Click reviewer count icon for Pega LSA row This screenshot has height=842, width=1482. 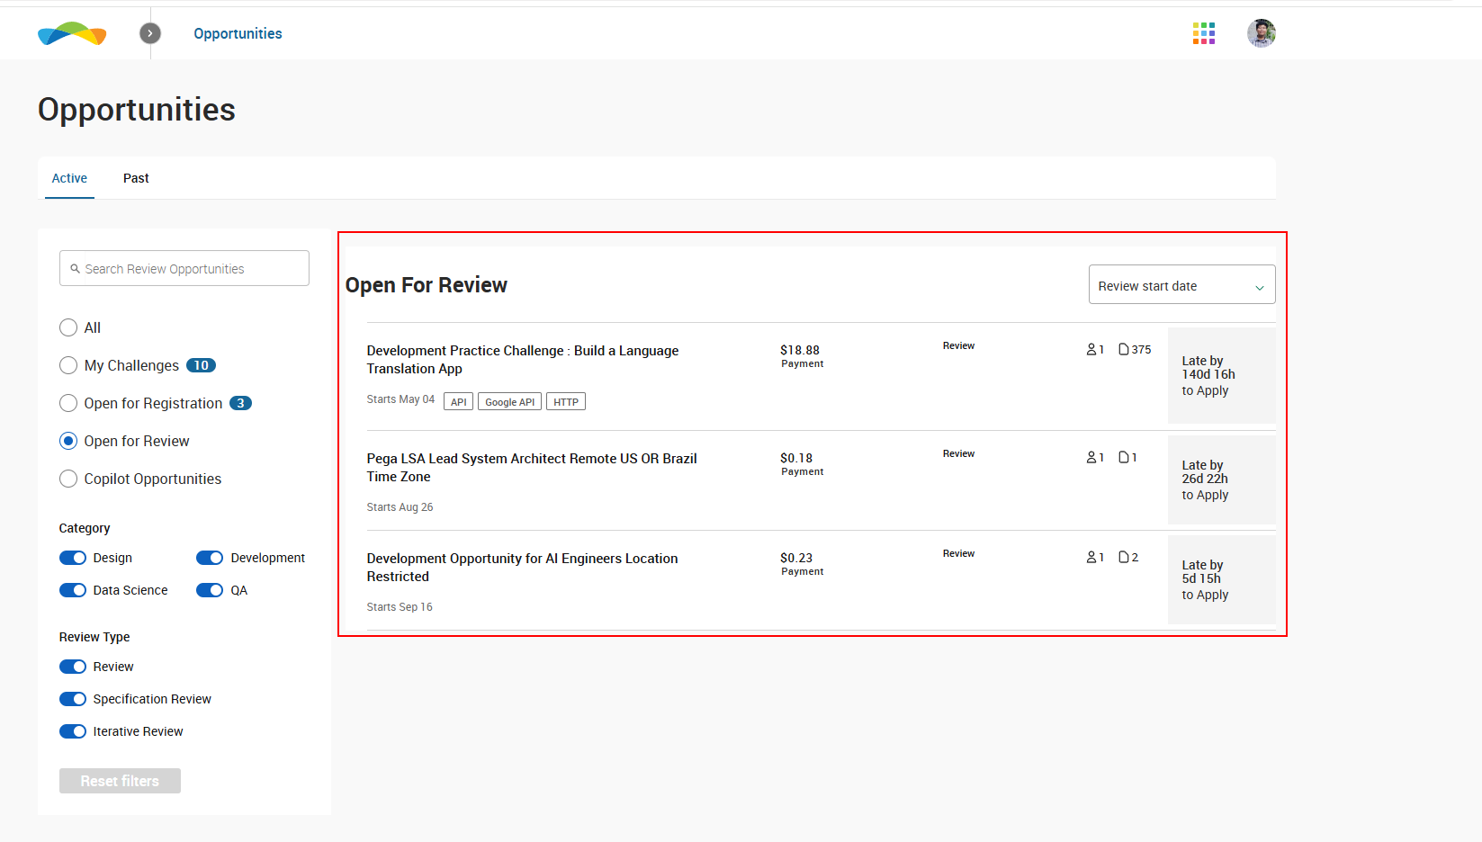1091,457
